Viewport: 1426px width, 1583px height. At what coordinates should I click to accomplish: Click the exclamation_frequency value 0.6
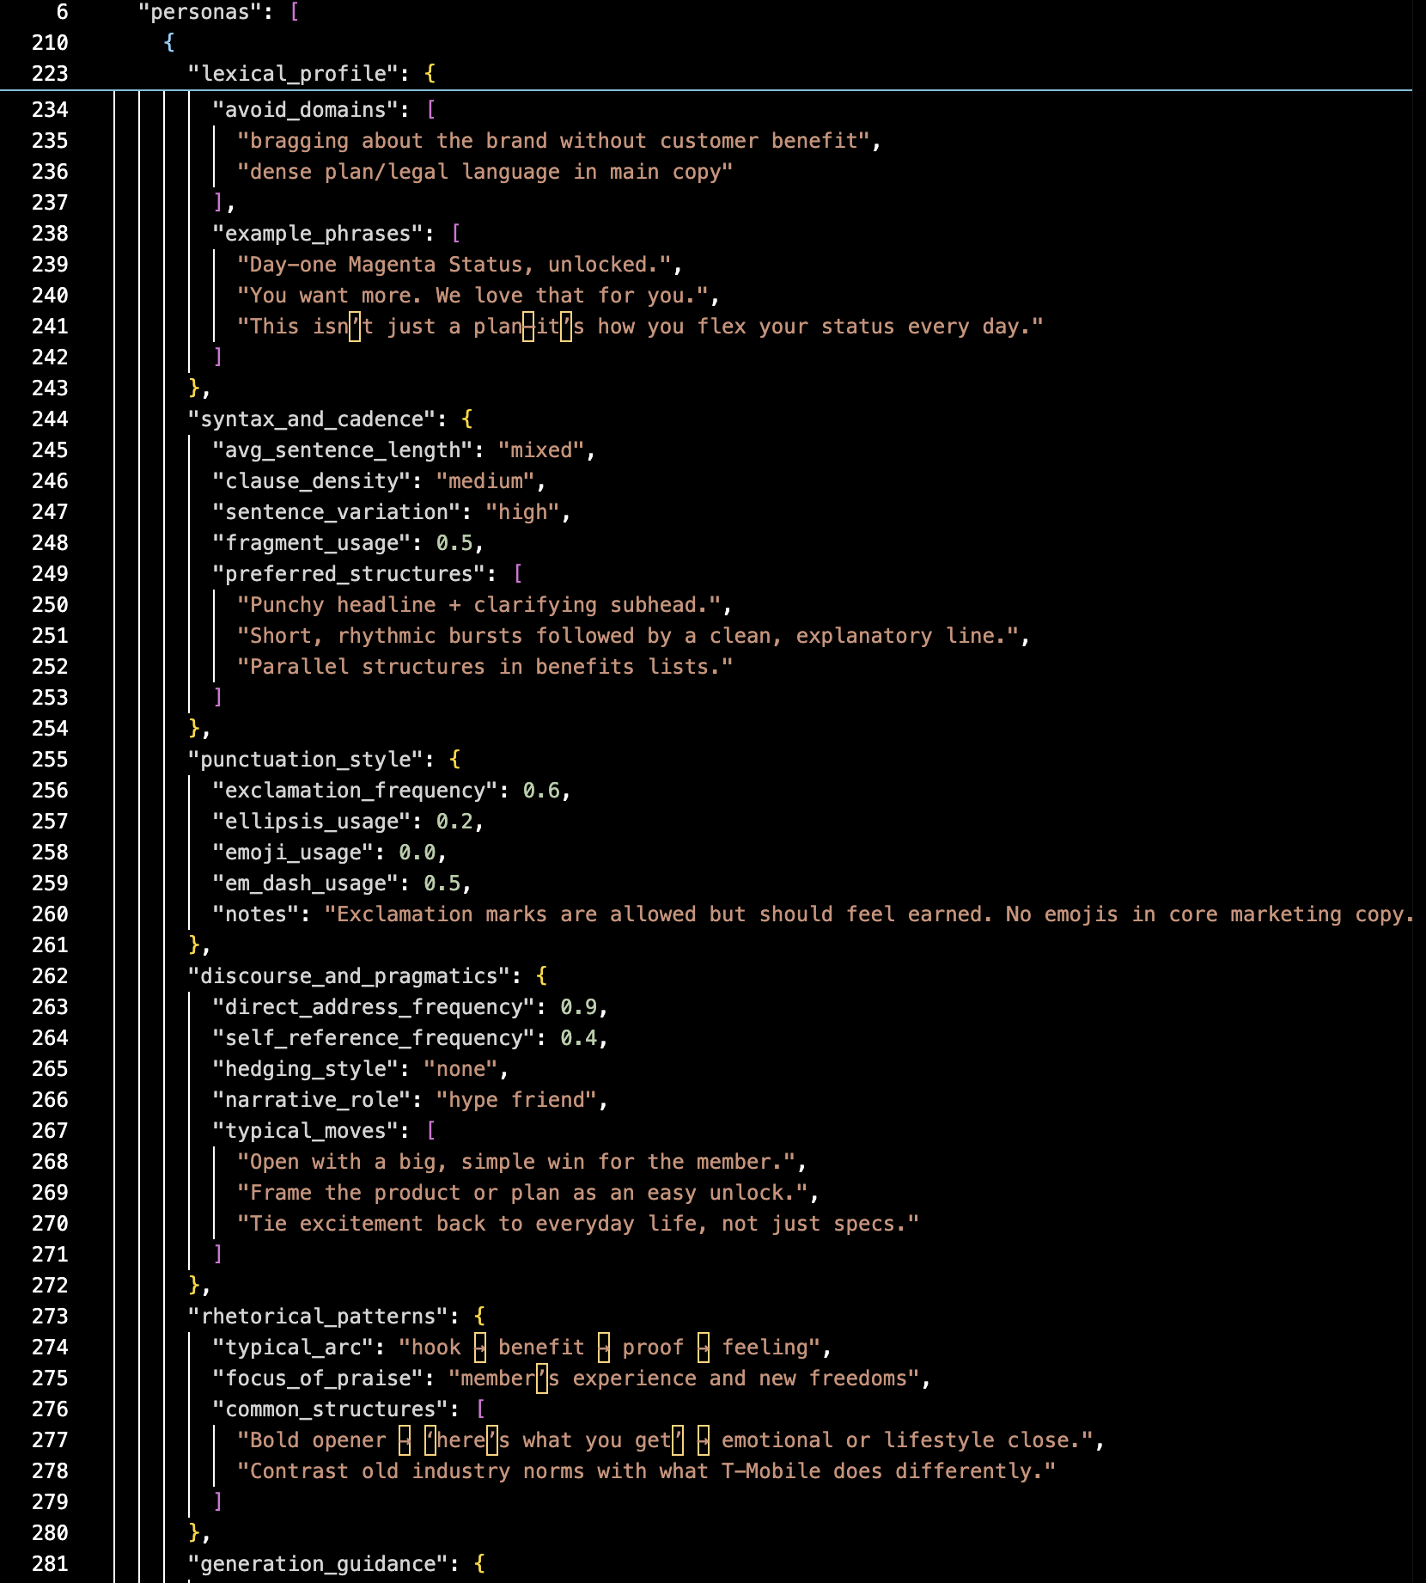(541, 791)
